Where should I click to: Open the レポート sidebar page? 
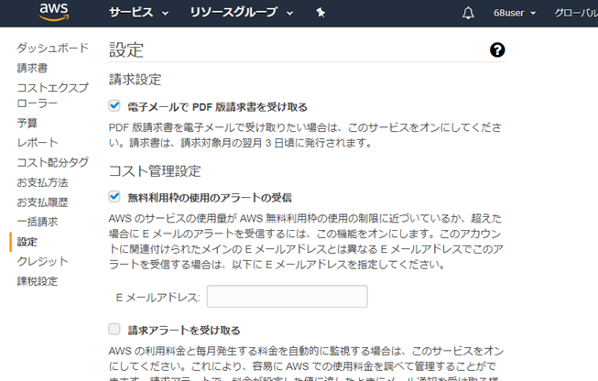[x=38, y=143]
